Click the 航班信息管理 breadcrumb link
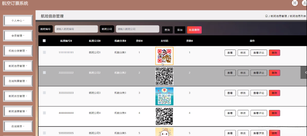The image size is (307, 136). pyautogui.click(x=279, y=16)
